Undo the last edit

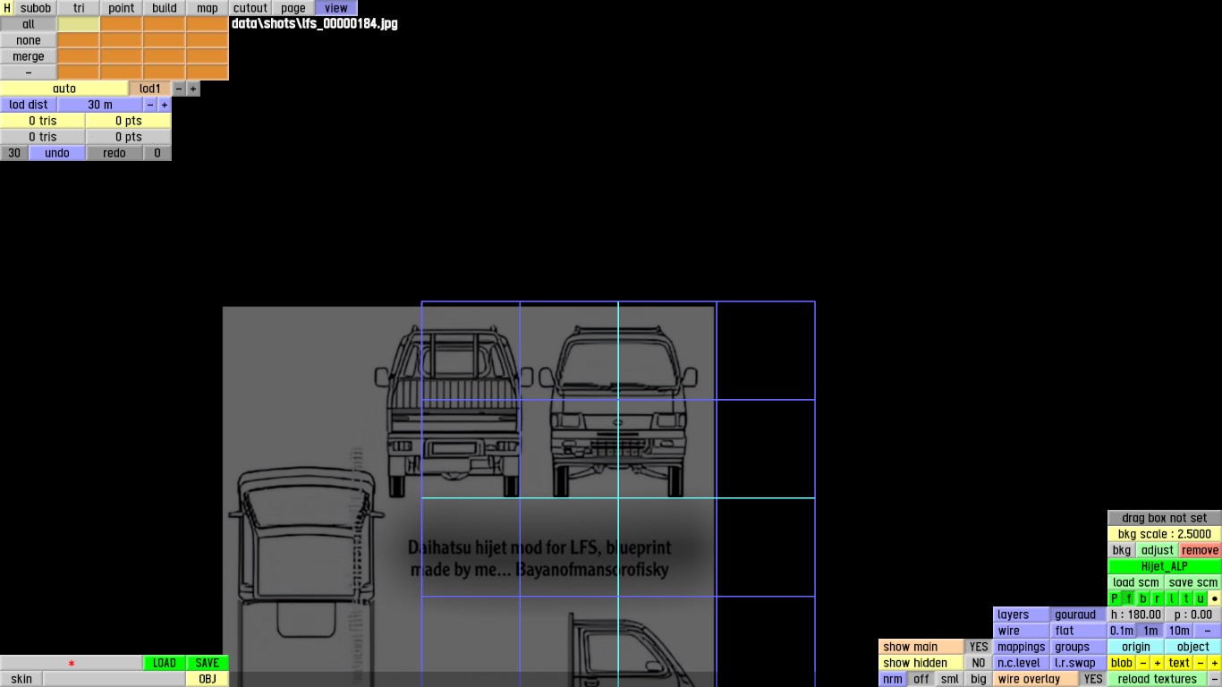pyautogui.click(x=57, y=153)
